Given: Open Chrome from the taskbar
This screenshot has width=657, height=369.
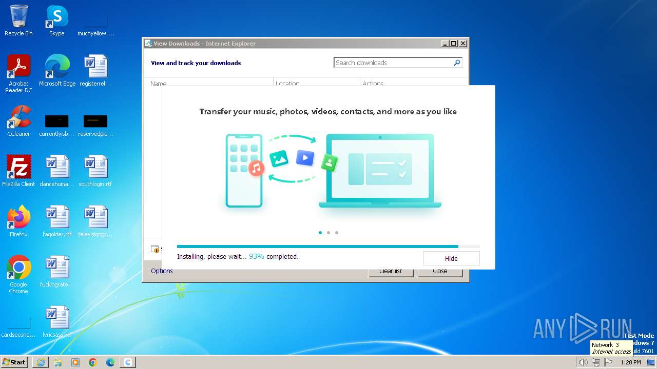Looking at the screenshot, I should pyautogui.click(x=93, y=362).
